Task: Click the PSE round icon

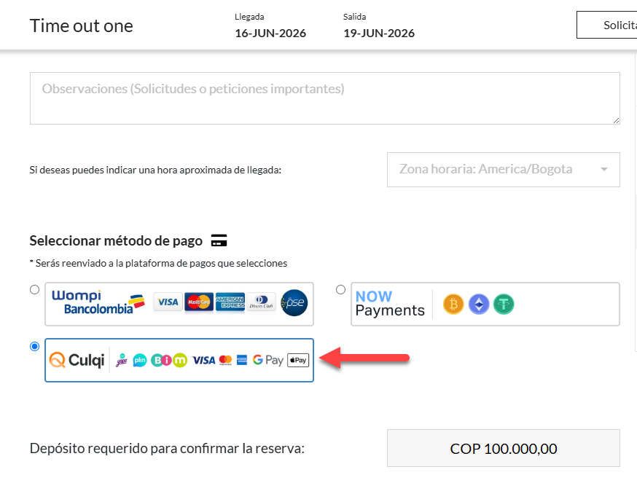Action: click(294, 302)
